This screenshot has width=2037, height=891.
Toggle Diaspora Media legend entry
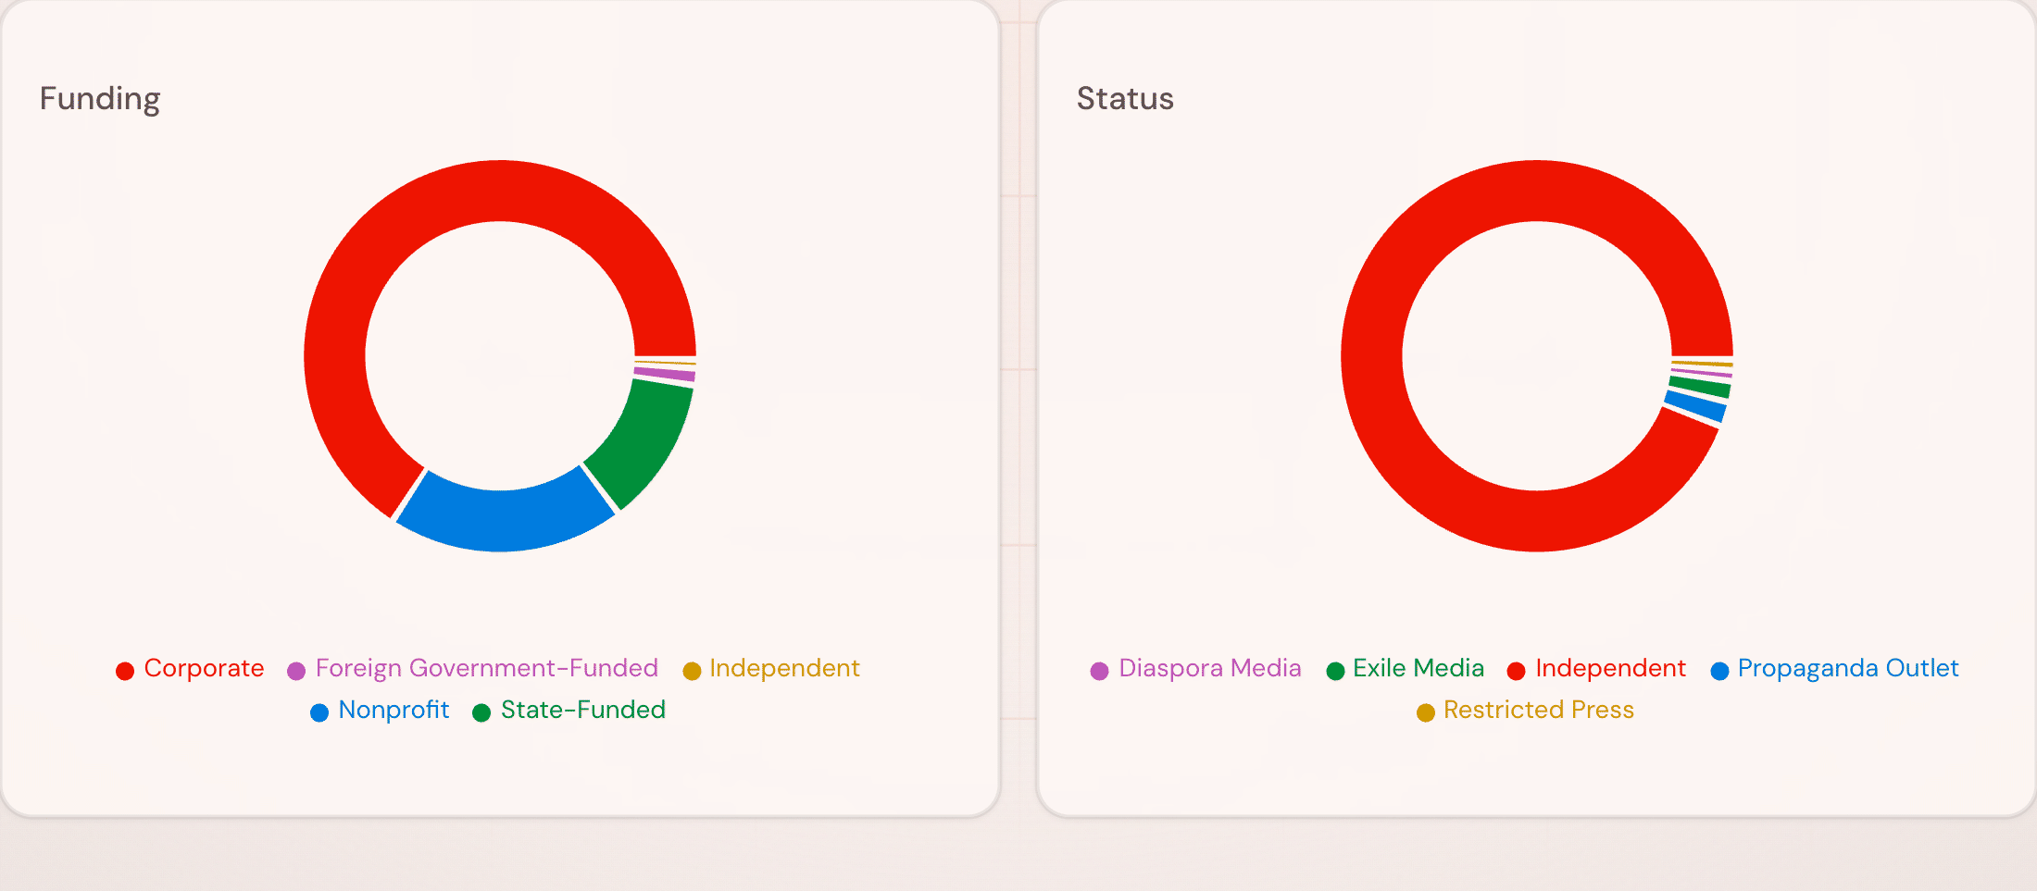coord(1195,668)
